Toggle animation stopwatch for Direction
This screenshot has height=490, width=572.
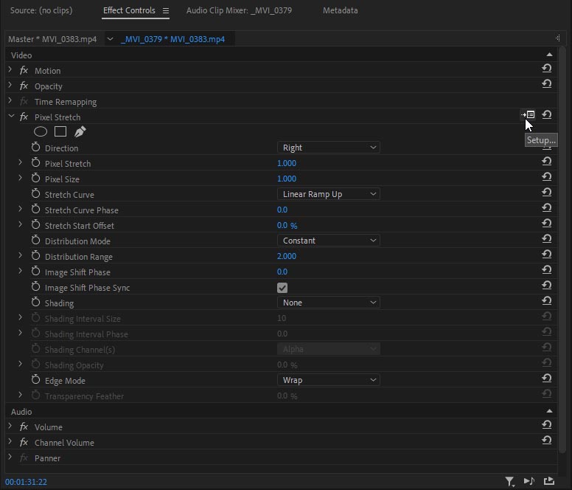pyautogui.click(x=35, y=148)
